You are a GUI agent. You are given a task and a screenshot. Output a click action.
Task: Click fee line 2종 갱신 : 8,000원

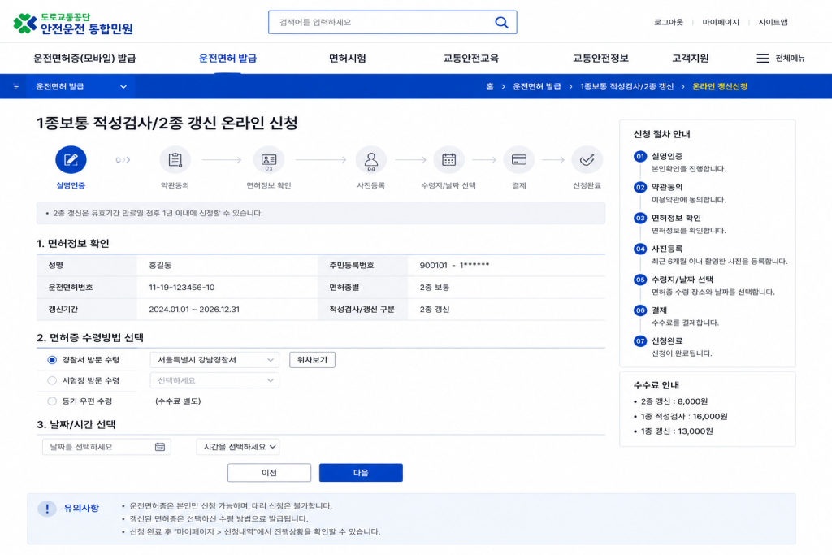tap(674, 401)
